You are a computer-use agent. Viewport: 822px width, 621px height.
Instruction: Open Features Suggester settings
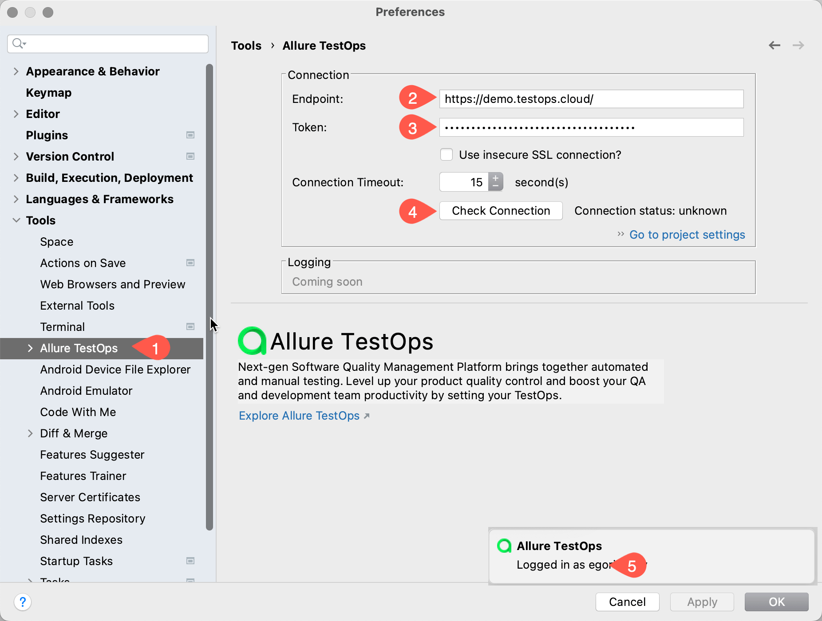pos(92,455)
